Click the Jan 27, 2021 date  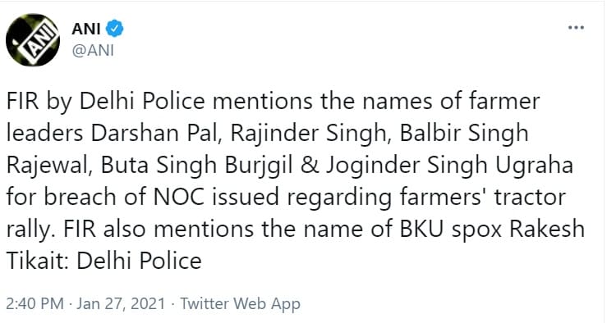coord(121,303)
